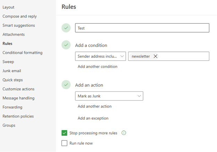Viewport: 217px width, 152px height.
Task: Open Junk email settings
Action: (x=12, y=71)
